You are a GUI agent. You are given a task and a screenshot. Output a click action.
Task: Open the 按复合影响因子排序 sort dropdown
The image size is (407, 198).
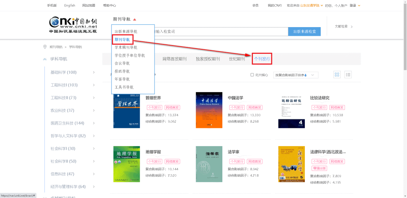[296, 75]
